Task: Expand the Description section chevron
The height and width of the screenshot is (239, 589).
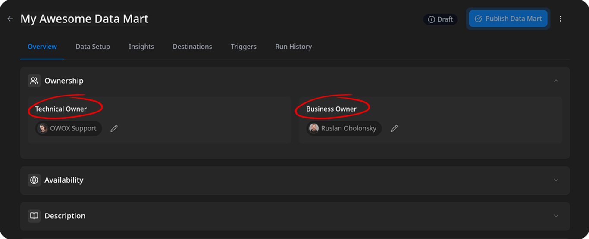Action: pyautogui.click(x=556, y=216)
